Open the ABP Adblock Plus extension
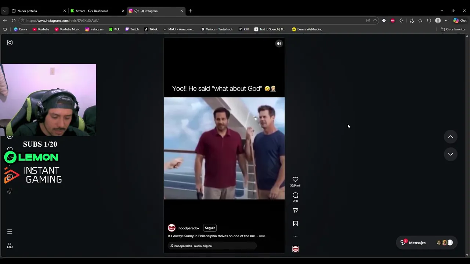470x264 pixels. coord(393,21)
